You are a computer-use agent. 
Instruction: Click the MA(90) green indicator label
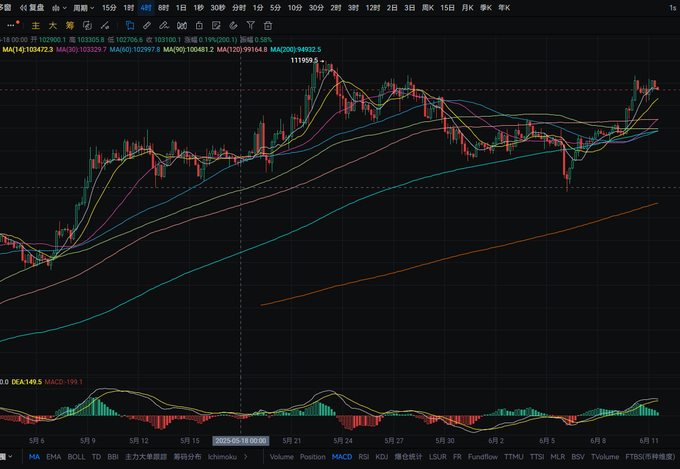click(189, 49)
